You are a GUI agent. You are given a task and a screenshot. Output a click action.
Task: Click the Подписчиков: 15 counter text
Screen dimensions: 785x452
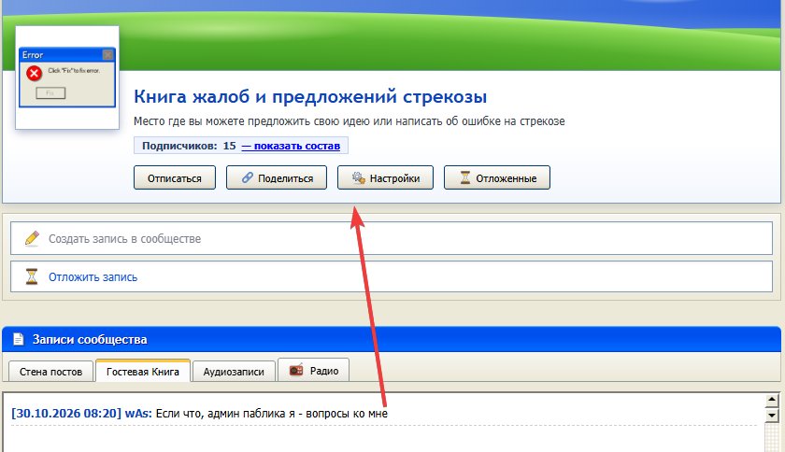[x=189, y=146]
